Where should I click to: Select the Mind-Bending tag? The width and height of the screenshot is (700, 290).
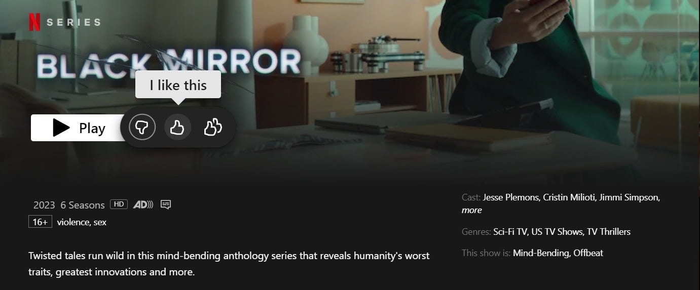point(541,253)
